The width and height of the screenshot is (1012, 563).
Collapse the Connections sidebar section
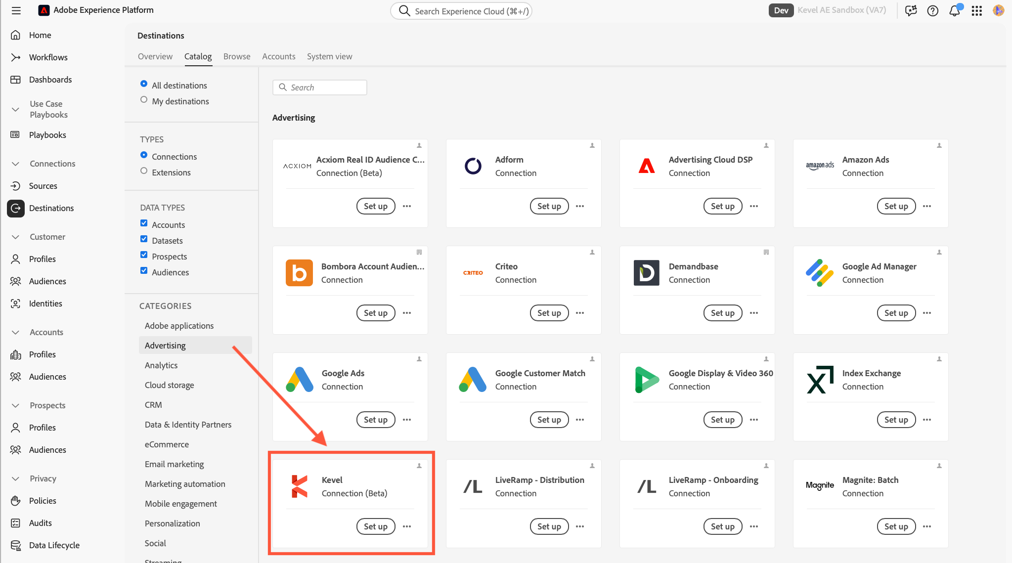16,164
